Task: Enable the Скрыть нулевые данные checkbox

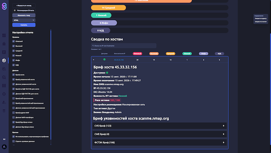Action: (13, 141)
